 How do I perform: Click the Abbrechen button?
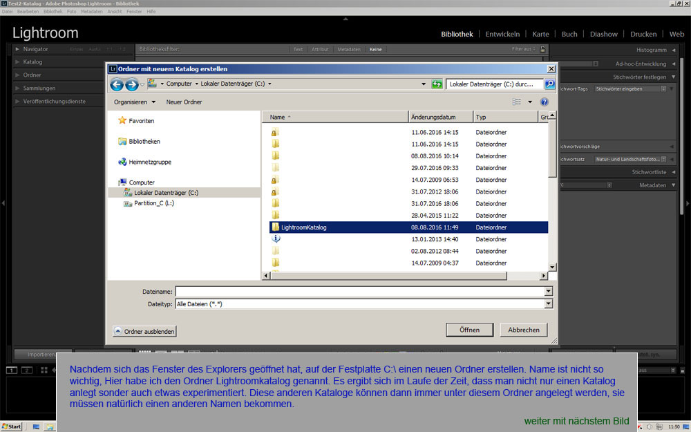point(524,330)
